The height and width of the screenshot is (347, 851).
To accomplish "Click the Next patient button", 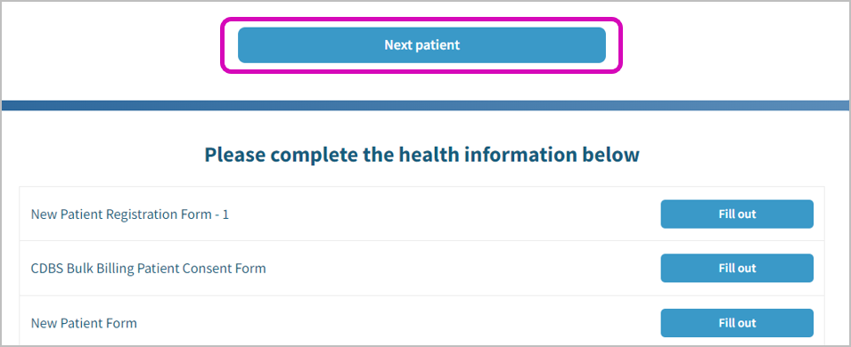I will tap(421, 45).
